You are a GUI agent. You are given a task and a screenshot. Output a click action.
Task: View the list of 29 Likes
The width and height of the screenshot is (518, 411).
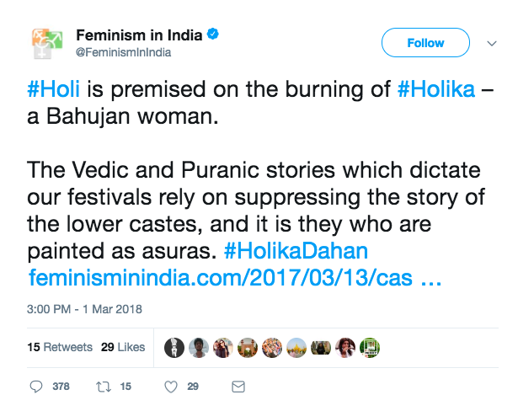point(123,347)
